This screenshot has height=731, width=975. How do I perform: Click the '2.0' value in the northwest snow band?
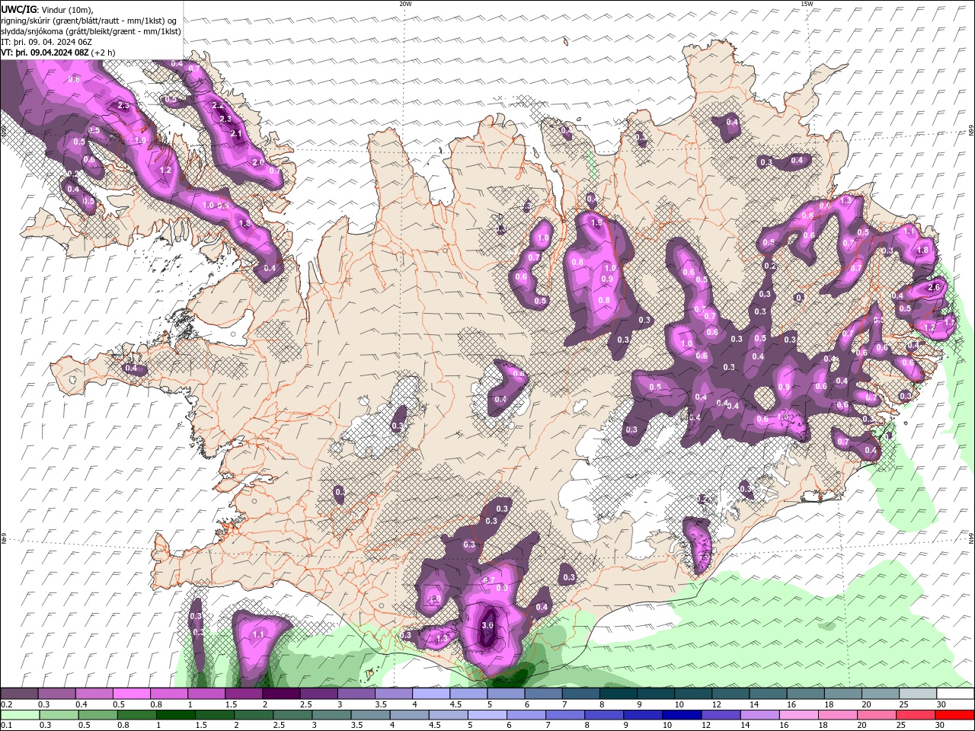[258, 162]
